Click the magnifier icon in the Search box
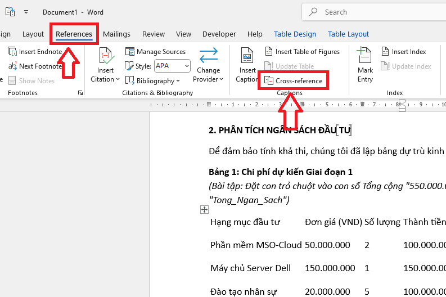446x297 pixels. [313, 12]
